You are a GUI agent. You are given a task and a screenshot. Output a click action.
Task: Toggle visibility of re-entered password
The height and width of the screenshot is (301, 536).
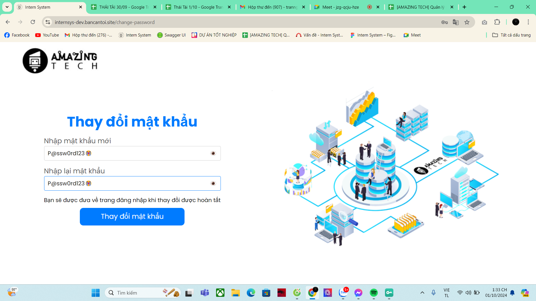click(213, 183)
